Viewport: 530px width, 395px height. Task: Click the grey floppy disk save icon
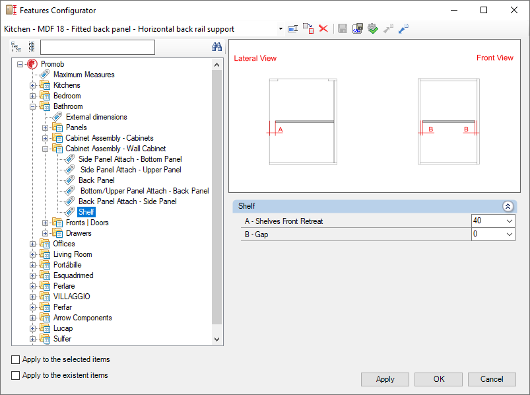point(343,29)
